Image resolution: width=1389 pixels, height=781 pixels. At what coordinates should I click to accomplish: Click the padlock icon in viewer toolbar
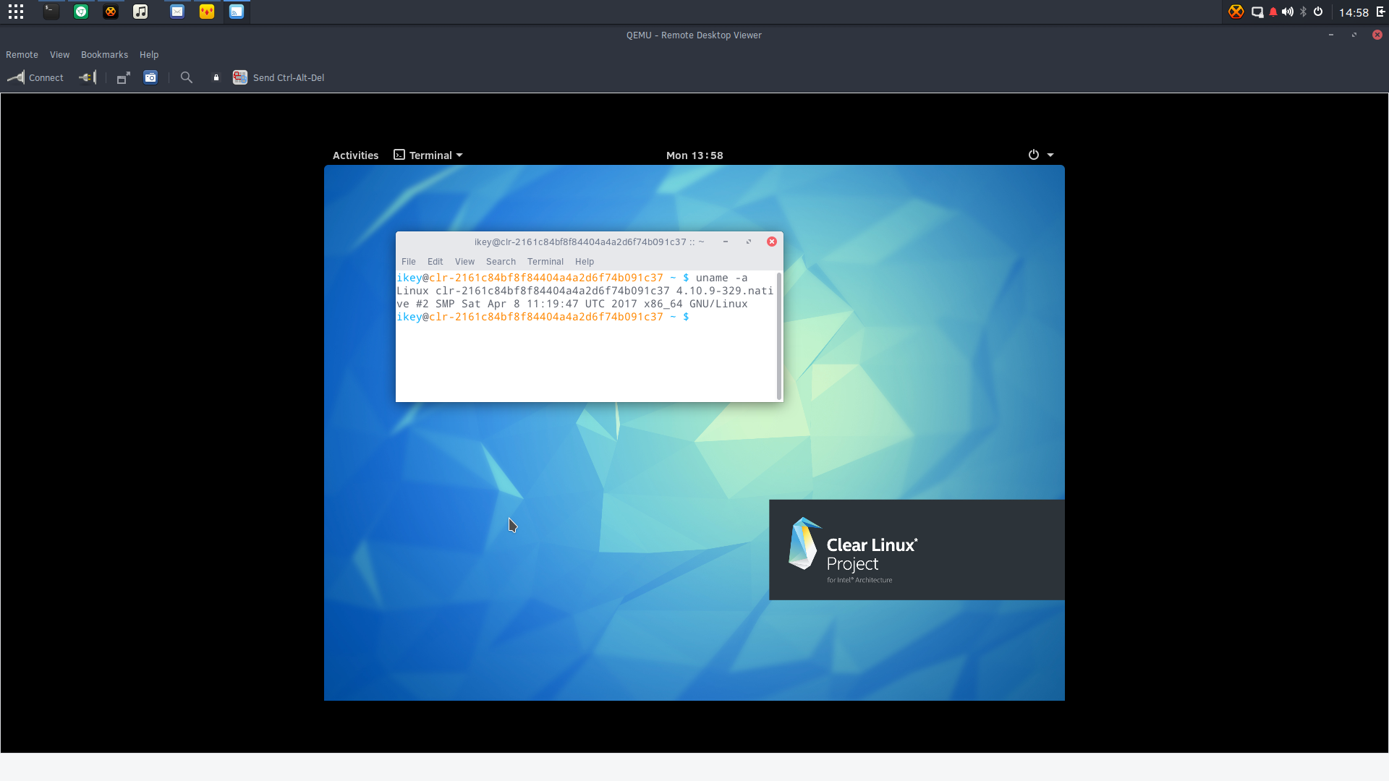click(216, 77)
